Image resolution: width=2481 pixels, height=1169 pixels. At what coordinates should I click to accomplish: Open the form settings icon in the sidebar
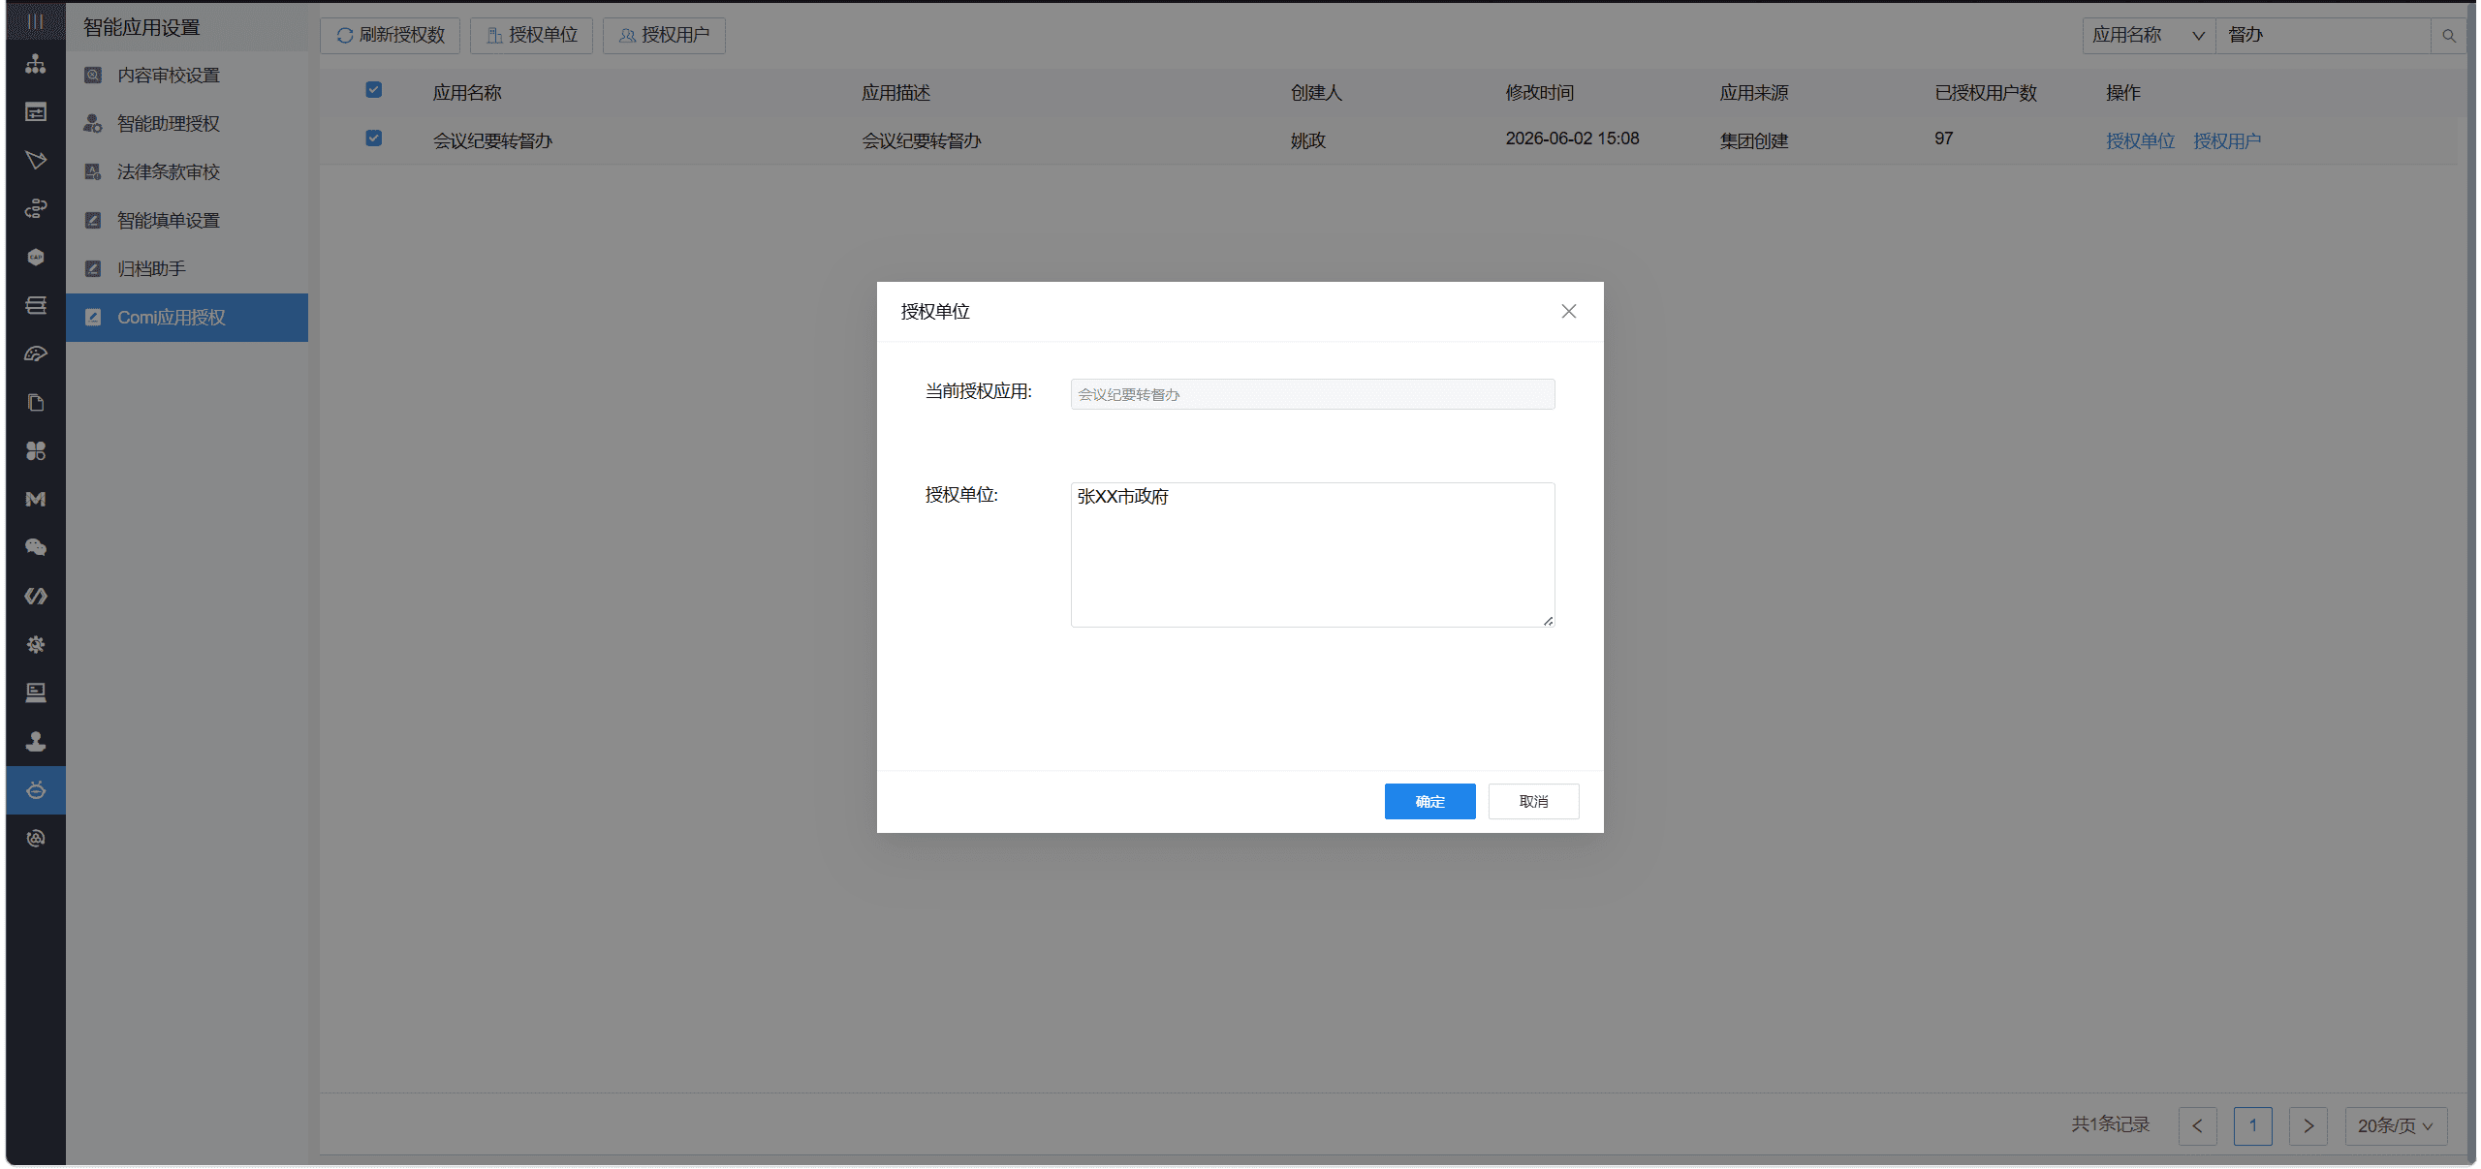click(x=36, y=112)
